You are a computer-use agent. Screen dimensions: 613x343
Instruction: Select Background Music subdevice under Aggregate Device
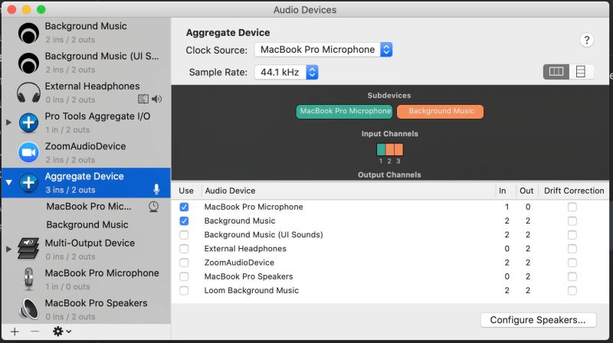coord(86,224)
